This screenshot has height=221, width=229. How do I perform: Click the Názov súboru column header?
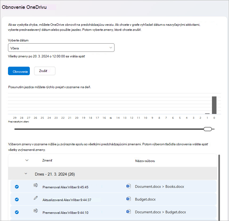tap(145, 161)
